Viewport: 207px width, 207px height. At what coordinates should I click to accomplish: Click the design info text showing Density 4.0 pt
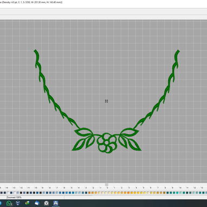point(31,2)
